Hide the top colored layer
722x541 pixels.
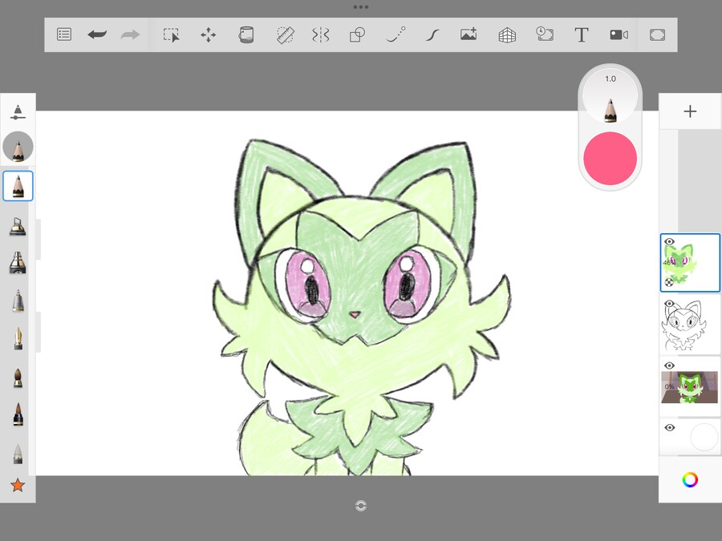[670, 241]
